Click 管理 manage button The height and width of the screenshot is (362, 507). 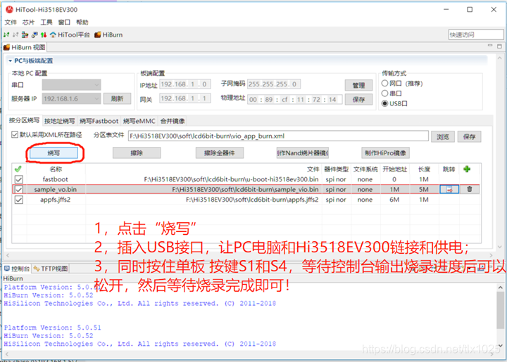(358, 85)
